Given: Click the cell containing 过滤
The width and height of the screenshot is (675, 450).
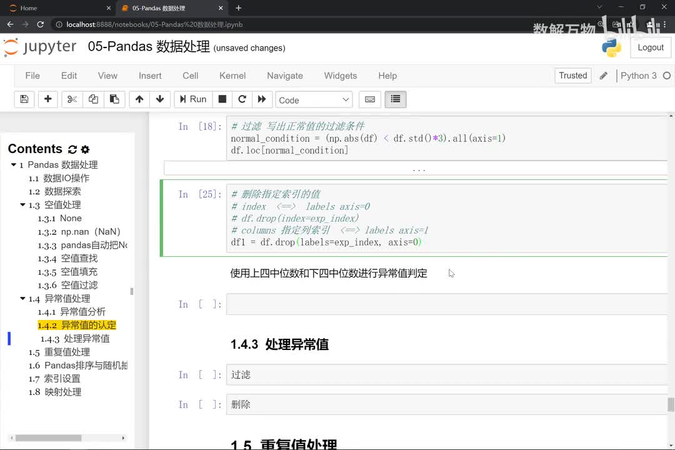Looking at the screenshot, I should click(x=447, y=374).
